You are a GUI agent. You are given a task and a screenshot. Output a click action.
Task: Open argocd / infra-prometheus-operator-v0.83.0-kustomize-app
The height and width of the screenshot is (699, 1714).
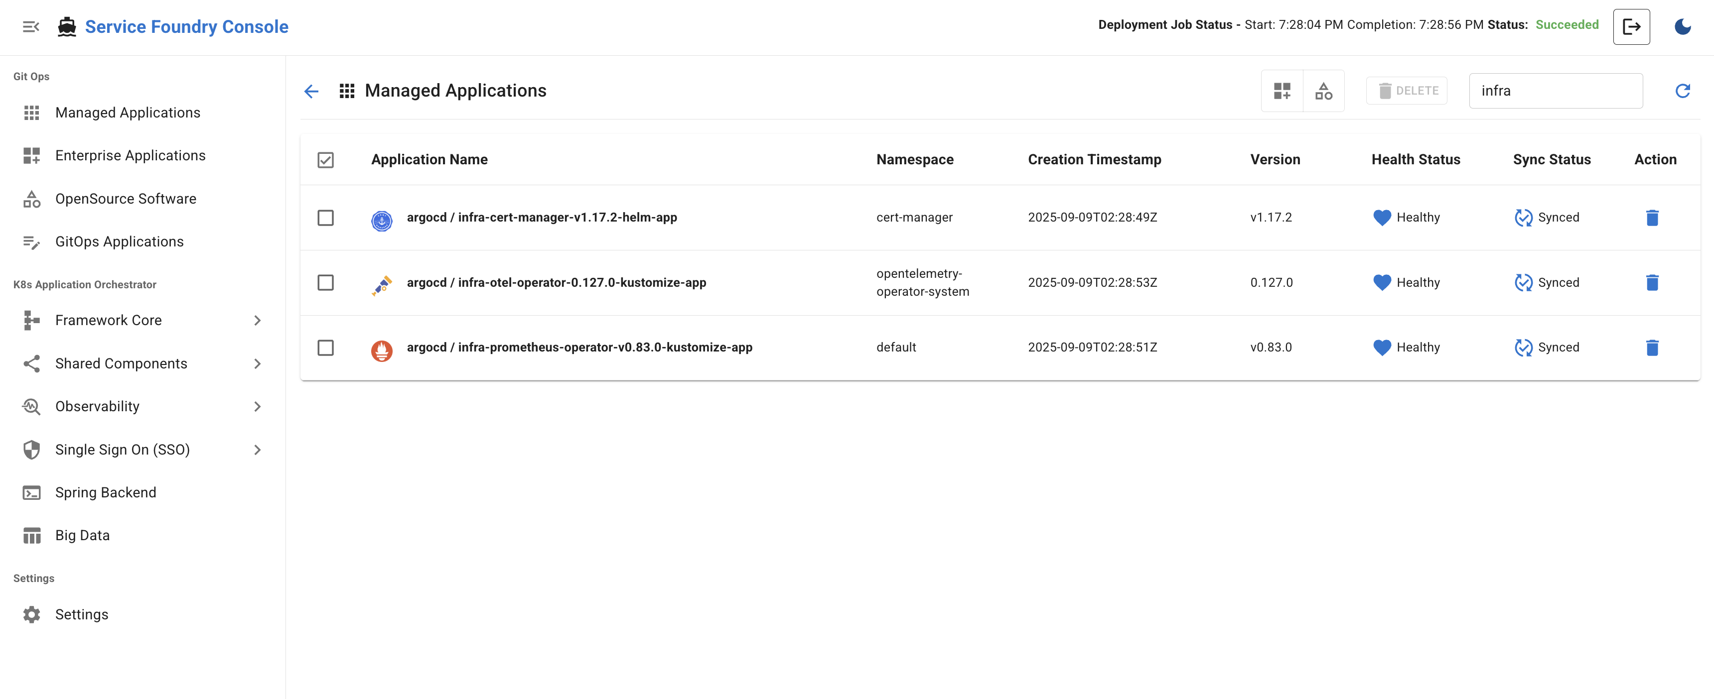point(579,347)
